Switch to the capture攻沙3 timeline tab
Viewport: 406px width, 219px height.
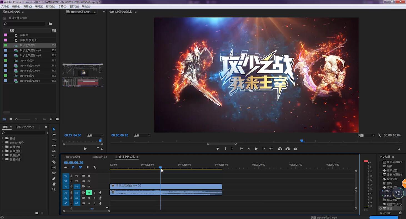pos(99,157)
